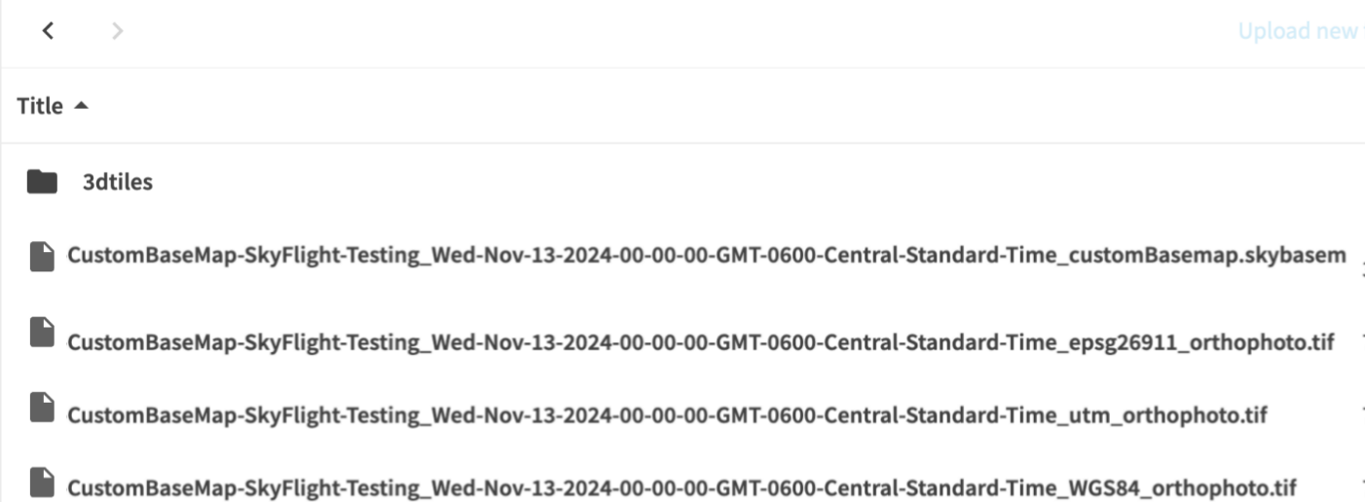Go forward with the right chevron arrow

118,31
